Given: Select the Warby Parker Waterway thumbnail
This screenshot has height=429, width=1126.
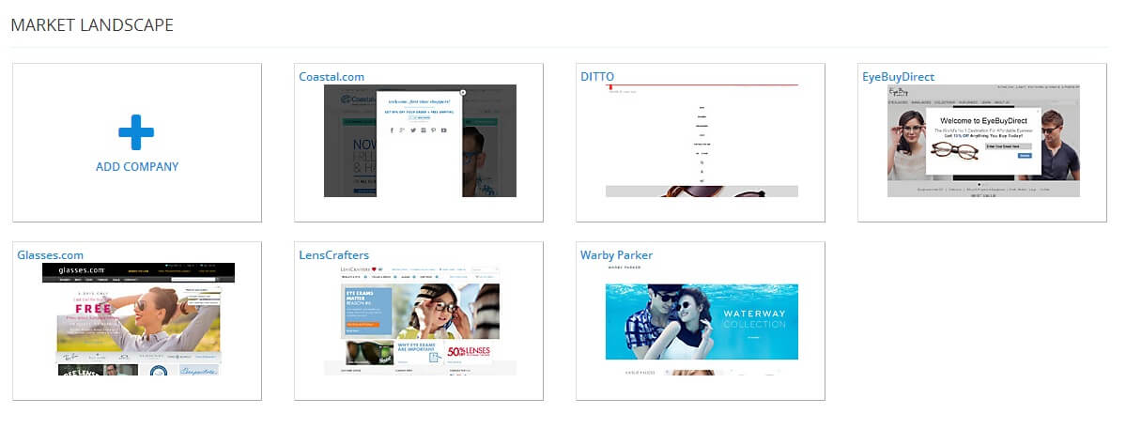Looking at the screenshot, I should pos(702,318).
